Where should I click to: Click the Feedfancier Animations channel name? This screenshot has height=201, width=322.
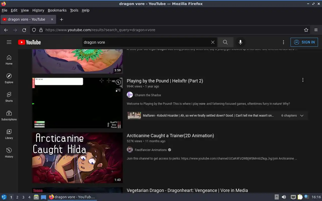pos(151,150)
